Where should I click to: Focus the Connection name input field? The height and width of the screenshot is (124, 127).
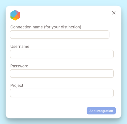60,34
